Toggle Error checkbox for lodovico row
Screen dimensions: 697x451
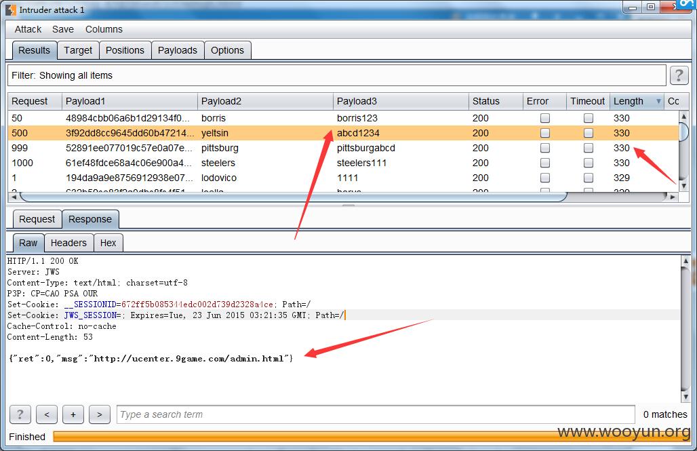click(x=545, y=178)
